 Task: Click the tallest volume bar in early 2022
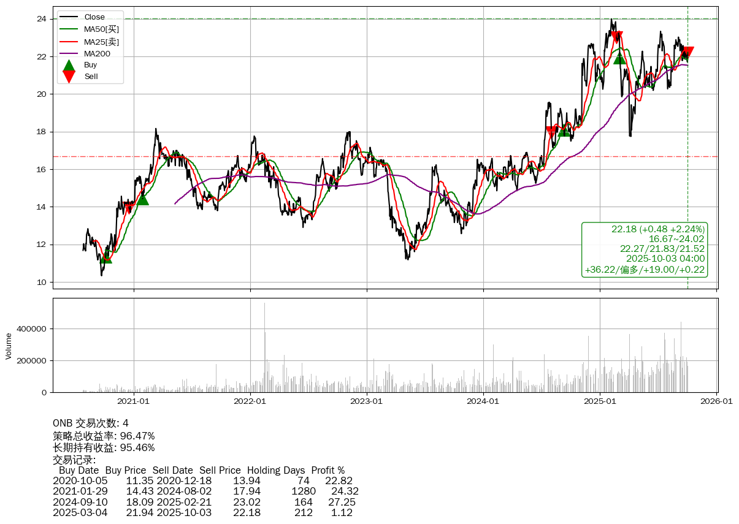pos(264,347)
